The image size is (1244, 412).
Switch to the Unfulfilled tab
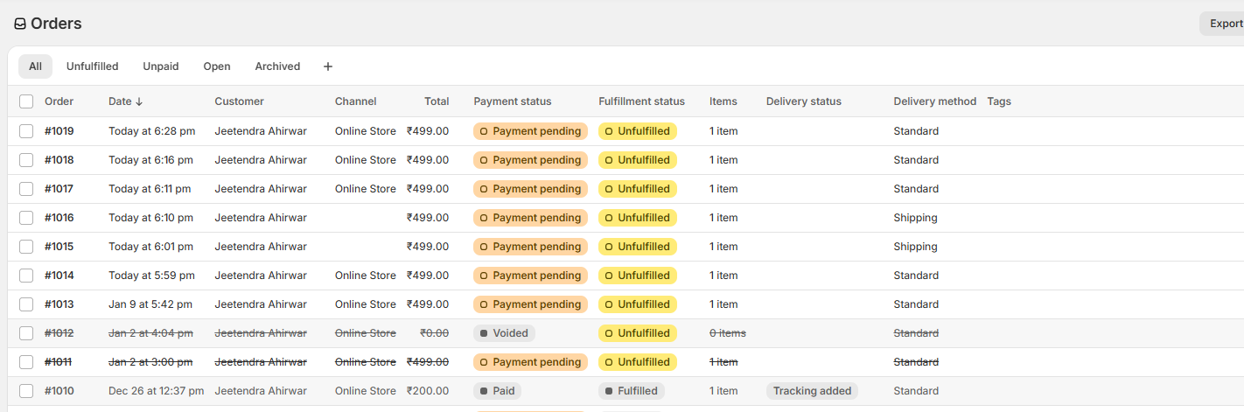(x=92, y=66)
